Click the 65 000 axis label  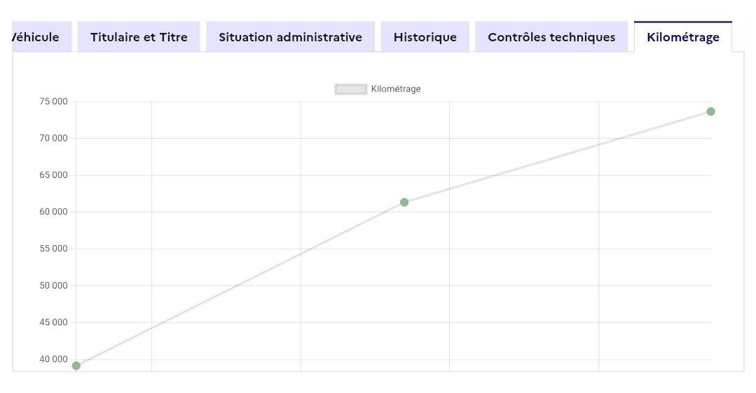(54, 175)
